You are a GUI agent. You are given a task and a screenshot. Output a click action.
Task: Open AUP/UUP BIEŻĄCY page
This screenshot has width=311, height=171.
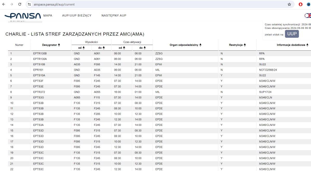pos(77,15)
